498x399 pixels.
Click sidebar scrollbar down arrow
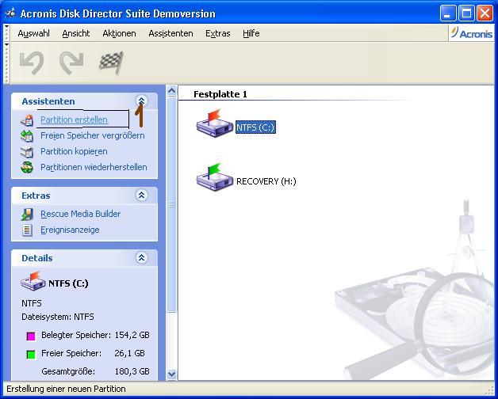(171, 374)
